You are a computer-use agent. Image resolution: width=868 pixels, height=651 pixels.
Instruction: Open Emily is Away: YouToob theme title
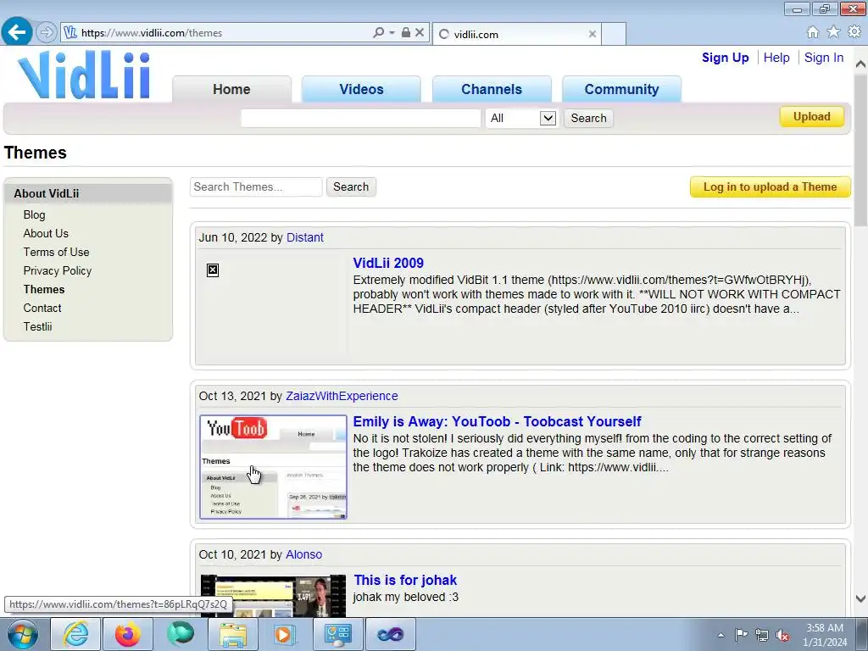497,422
